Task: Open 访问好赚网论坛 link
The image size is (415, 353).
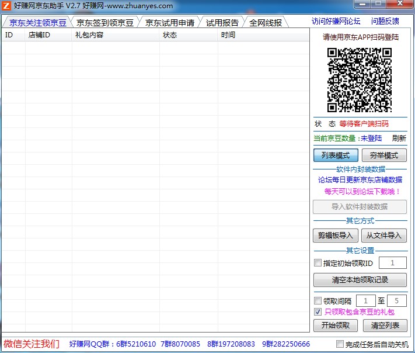Action: point(336,22)
